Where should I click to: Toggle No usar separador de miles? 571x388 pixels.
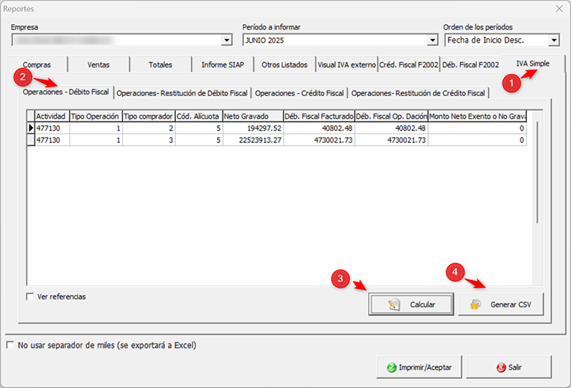point(10,345)
